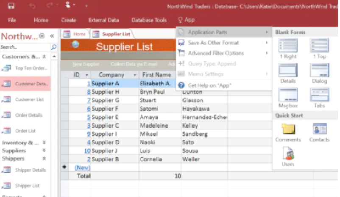
Task: Click the lightbulb App search box
Action: coord(187,20)
